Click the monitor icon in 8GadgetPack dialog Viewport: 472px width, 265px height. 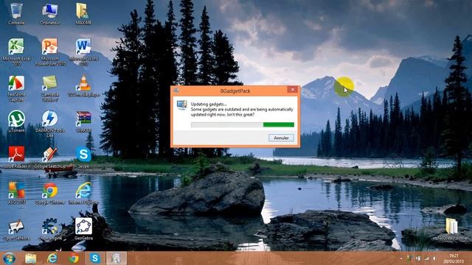(181, 105)
